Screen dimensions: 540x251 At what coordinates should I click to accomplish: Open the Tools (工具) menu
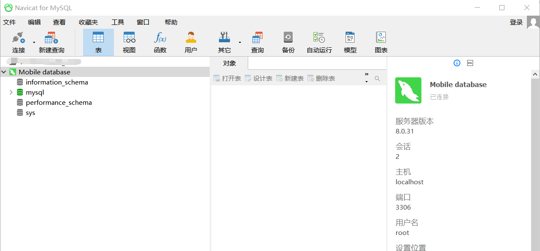(x=118, y=22)
